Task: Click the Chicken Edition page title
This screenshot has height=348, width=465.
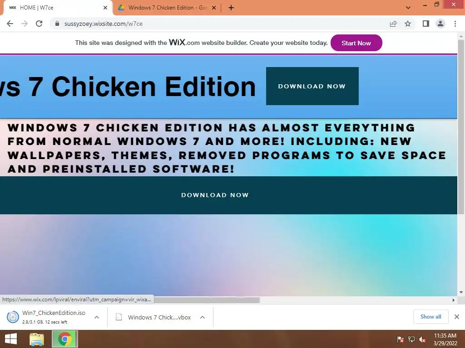Action: tap(128, 87)
